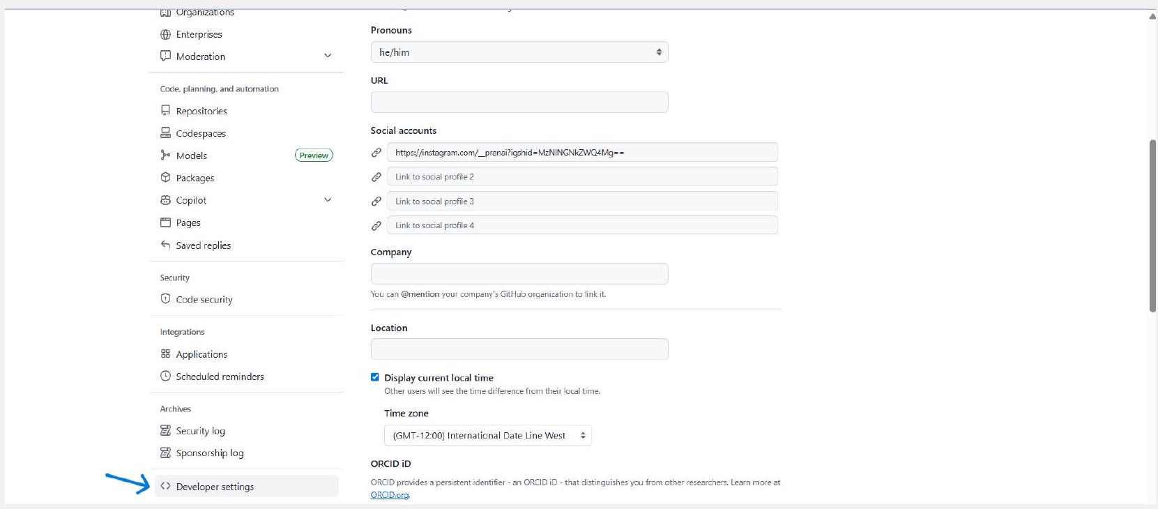Image resolution: width=1158 pixels, height=509 pixels.
Task: Click the vertical page scrollbar thumb
Action: point(1152,226)
